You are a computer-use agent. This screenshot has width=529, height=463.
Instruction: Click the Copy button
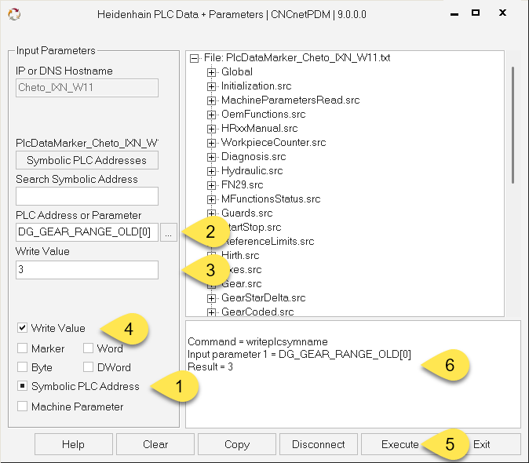click(237, 444)
